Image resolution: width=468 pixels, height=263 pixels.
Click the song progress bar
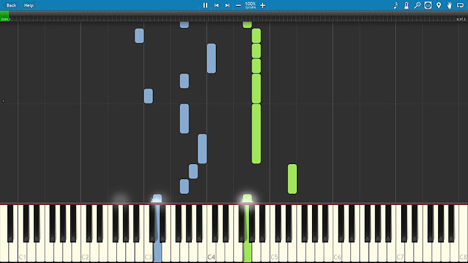[x=234, y=16]
